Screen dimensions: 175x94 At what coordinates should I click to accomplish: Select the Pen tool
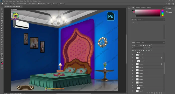(2, 45)
